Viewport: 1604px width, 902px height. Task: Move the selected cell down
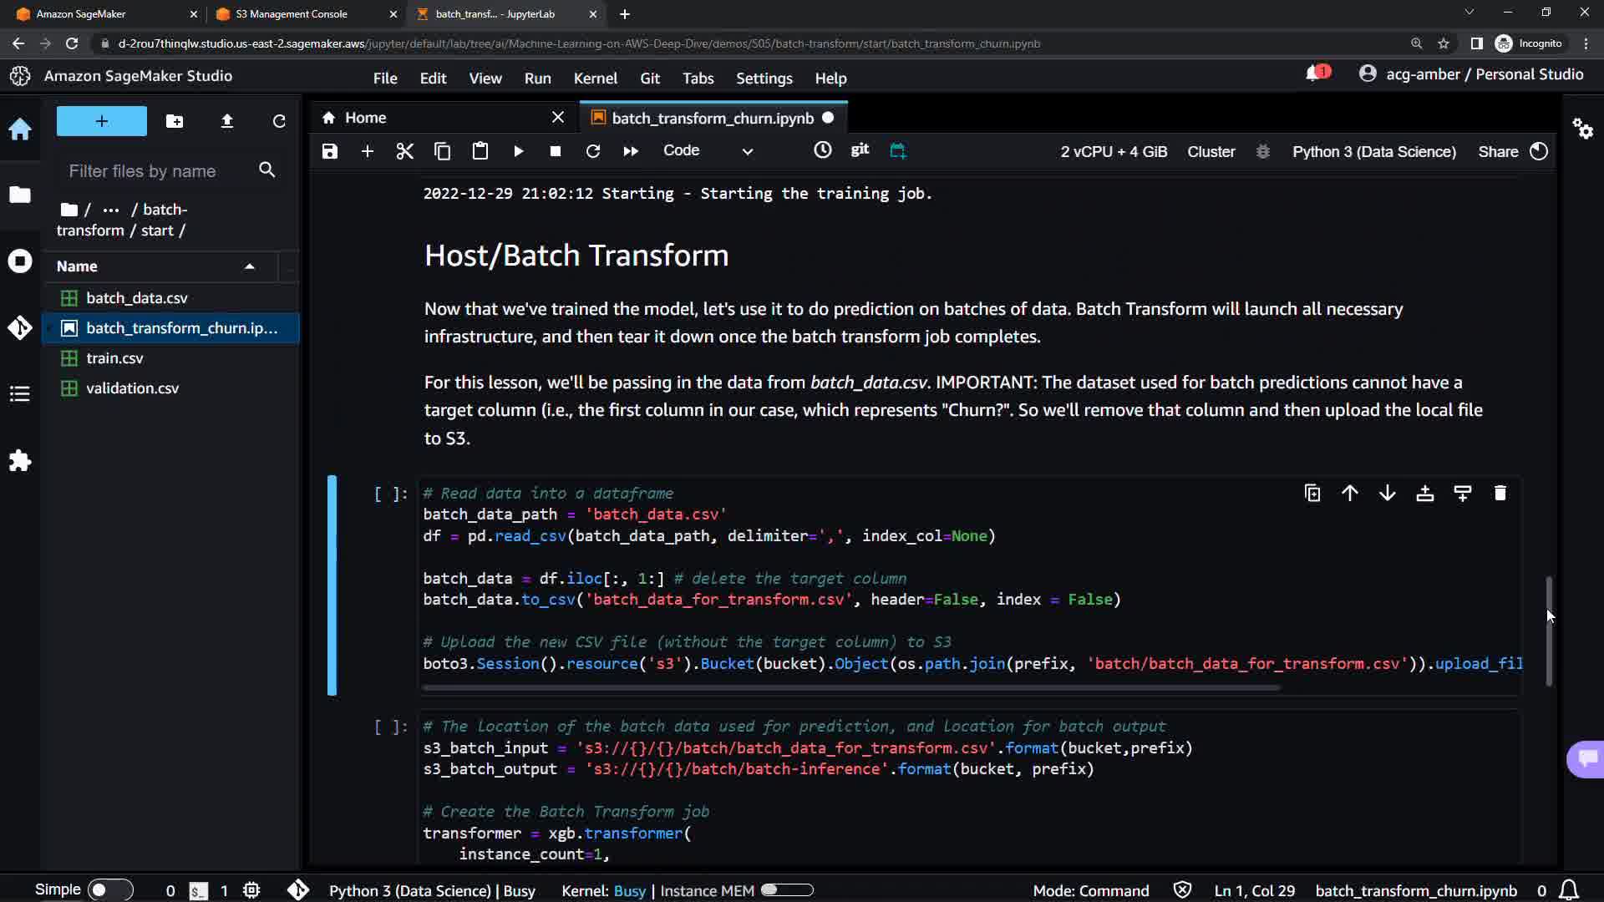(1387, 494)
